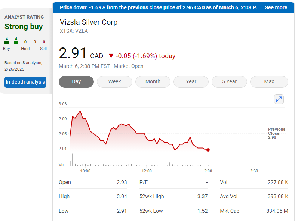Click the green Buy rating bar

7,43
